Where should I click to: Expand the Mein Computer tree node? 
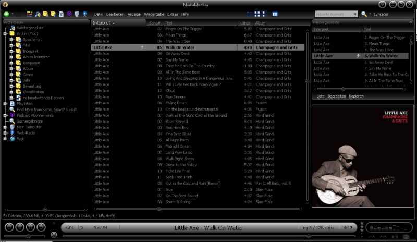point(5,127)
